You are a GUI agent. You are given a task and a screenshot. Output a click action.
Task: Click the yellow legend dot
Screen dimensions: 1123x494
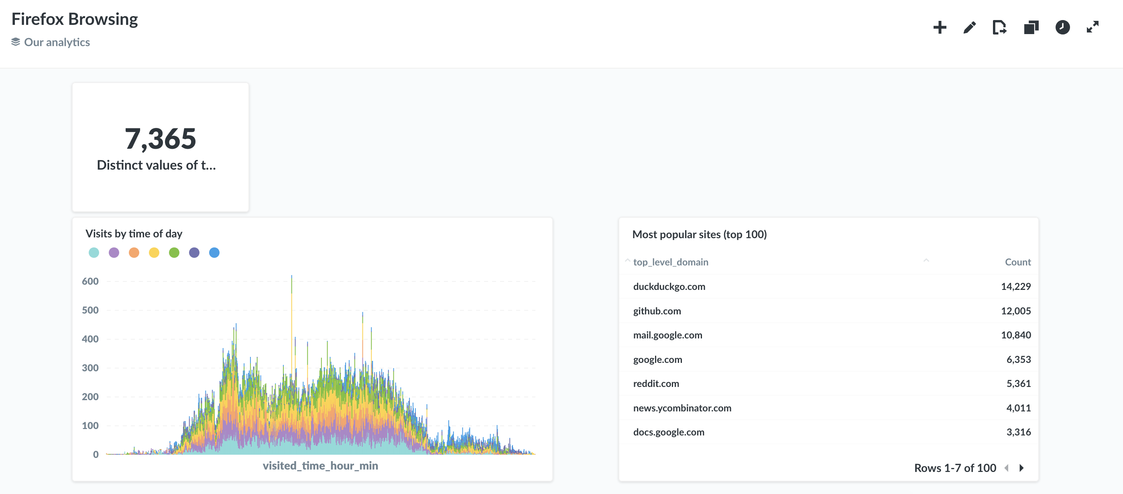[x=154, y=253]
